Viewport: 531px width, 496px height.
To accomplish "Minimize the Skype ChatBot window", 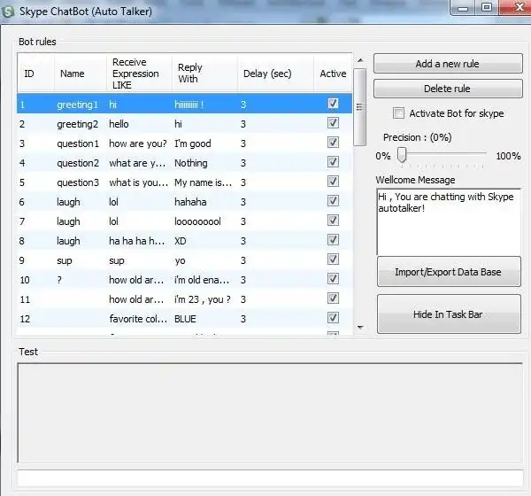I will [463, 7].
